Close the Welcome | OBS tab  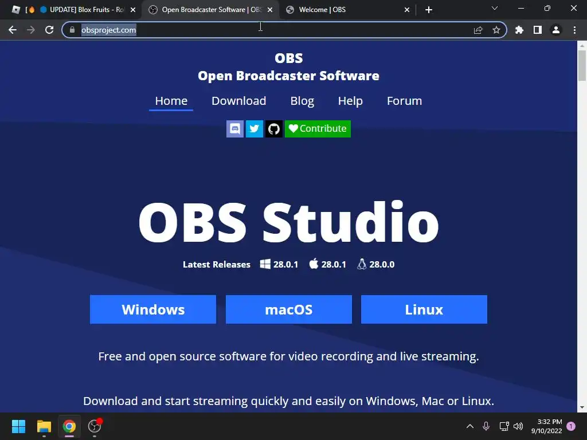(x=407, y=10)
